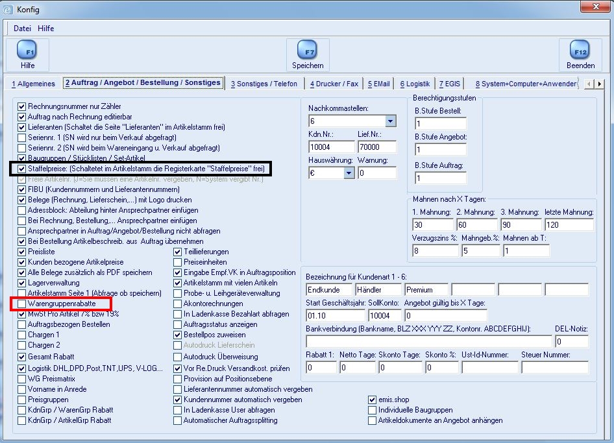Click the Mahngeb.% field

coord(480,250)
